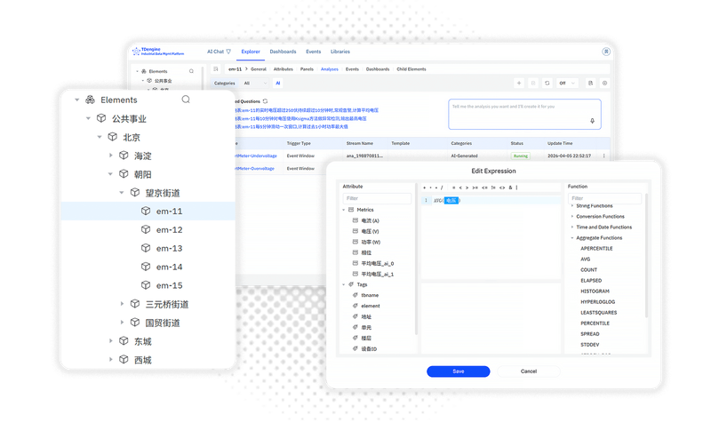The width and height of the screenshot is (711, 423).
Task: Open the Categories All dropdown
Action: pos(255,83)
